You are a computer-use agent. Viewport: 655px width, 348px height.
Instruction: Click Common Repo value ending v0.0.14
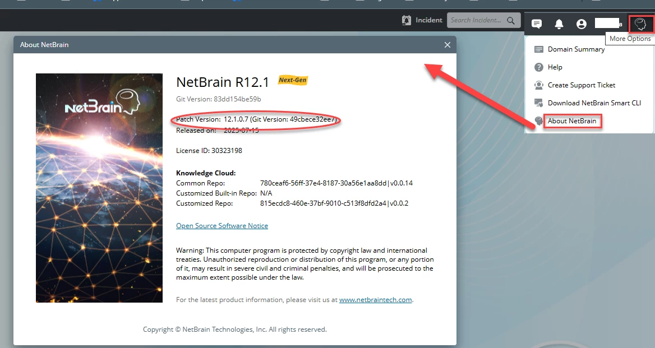[336, 183]
